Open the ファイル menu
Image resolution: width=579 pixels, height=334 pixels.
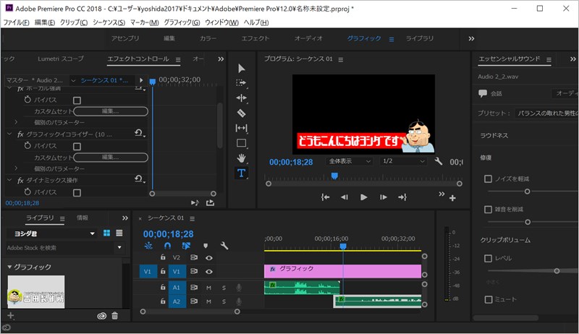pos(16,22)
